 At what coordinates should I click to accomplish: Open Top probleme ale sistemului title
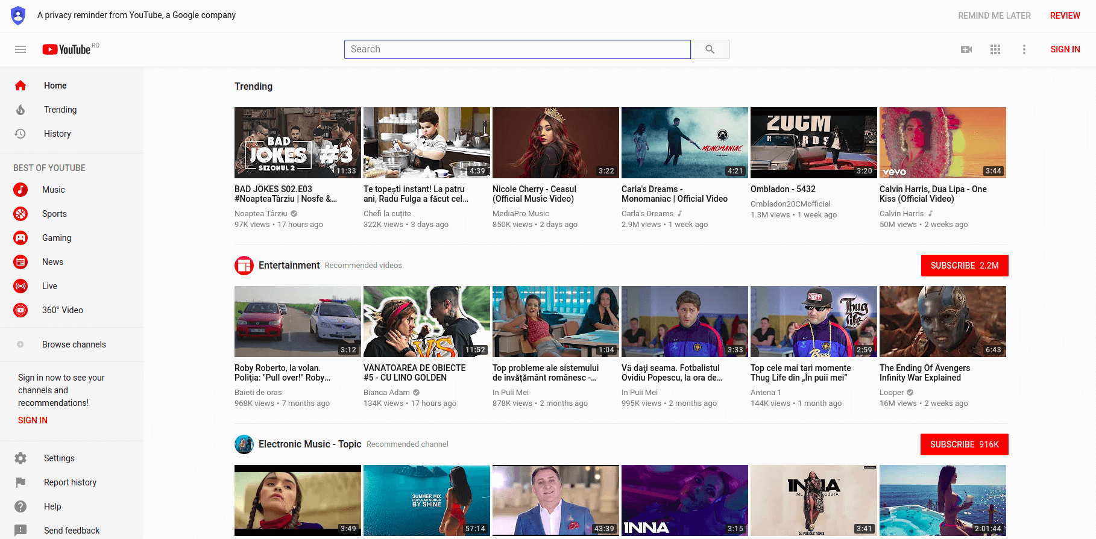click(546, 373)
